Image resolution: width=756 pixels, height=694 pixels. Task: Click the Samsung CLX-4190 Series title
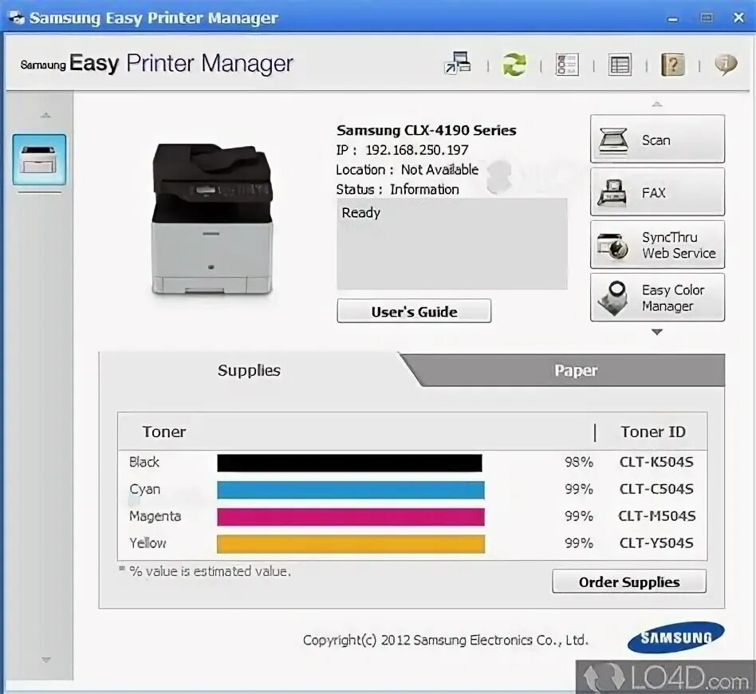click(x=426, y=130)
